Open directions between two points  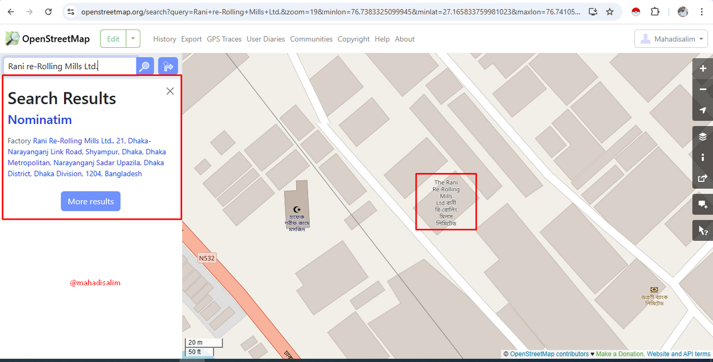point(168,67)
